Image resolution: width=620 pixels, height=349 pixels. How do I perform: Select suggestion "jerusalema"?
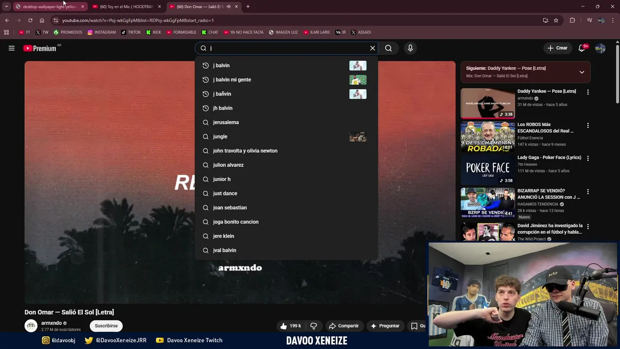coord(286,122)
